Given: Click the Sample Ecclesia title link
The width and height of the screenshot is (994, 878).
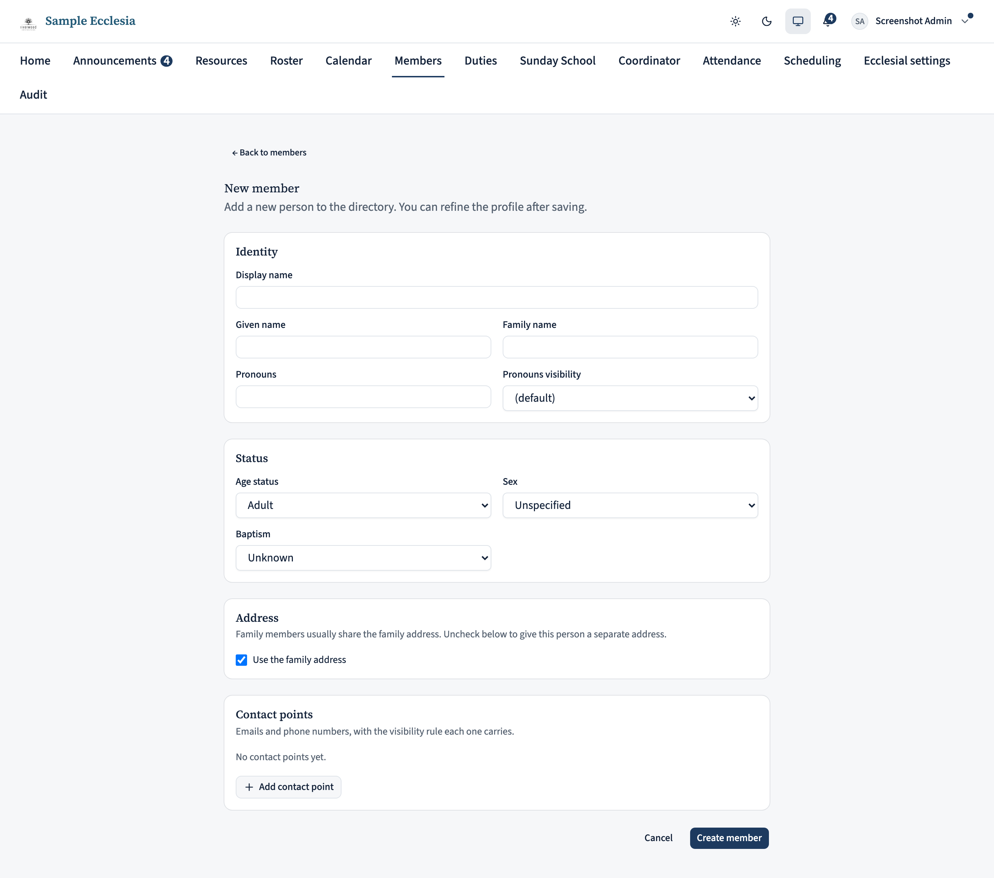Looking at the screenshot, I should (x=91, y=21).
